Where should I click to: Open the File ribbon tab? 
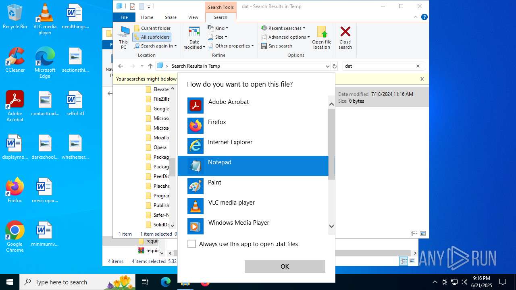point(124,17)
